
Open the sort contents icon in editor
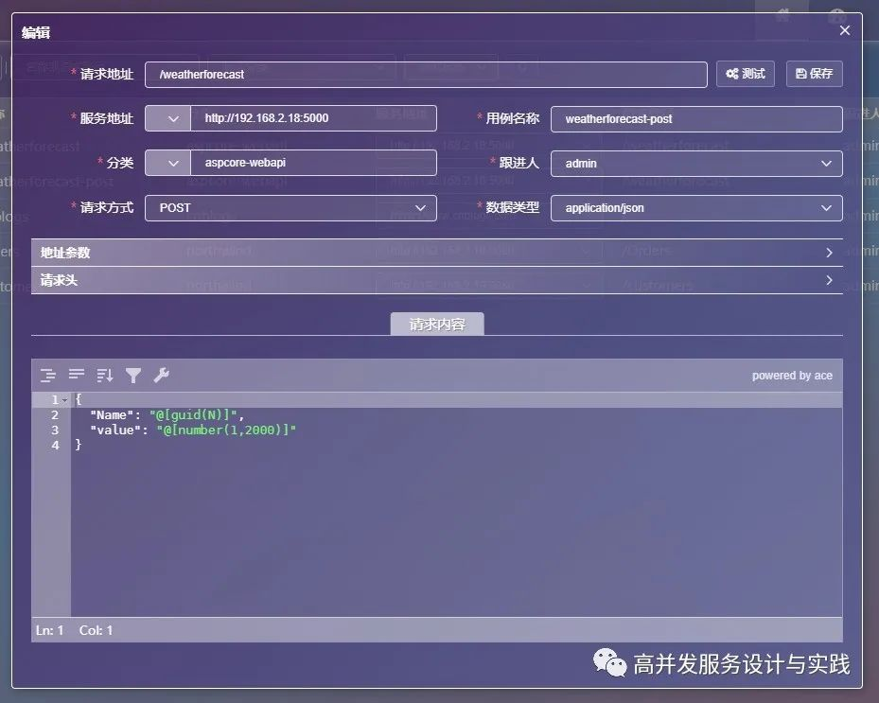click(105, 375)
